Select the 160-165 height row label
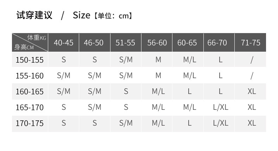The height and width of the screenshot is (151, 278). click(30, 92)
